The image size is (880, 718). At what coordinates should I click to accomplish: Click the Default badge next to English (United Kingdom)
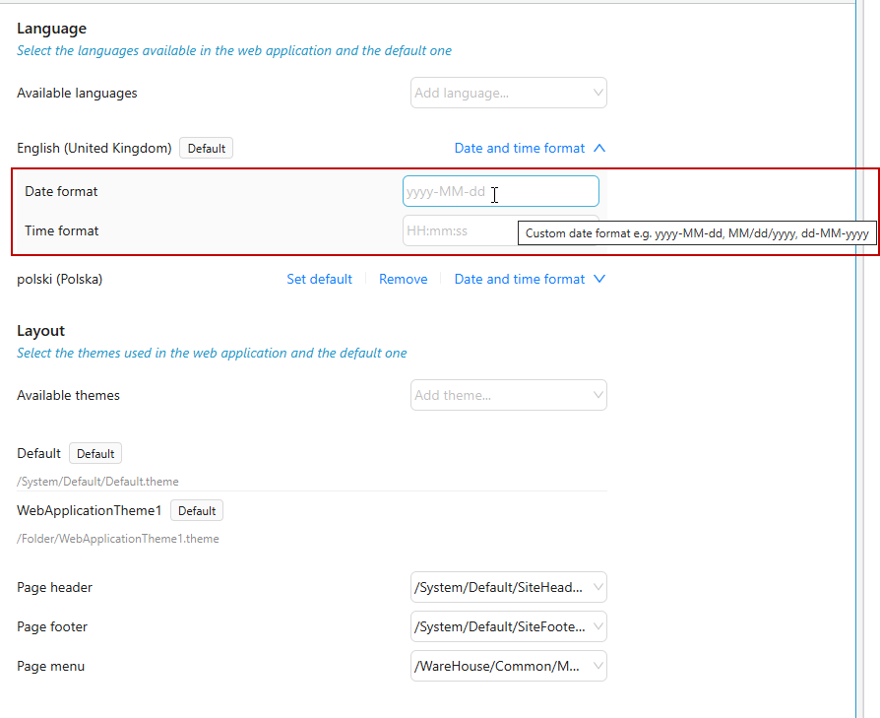pos(207,148)
